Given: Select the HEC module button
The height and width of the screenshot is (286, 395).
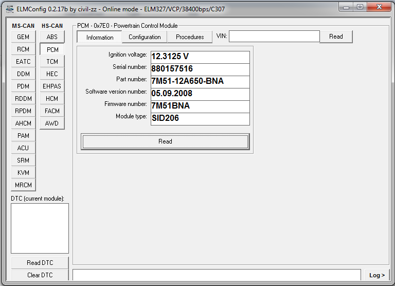Looking at the screenshot, I should click(x=52, y=74).
